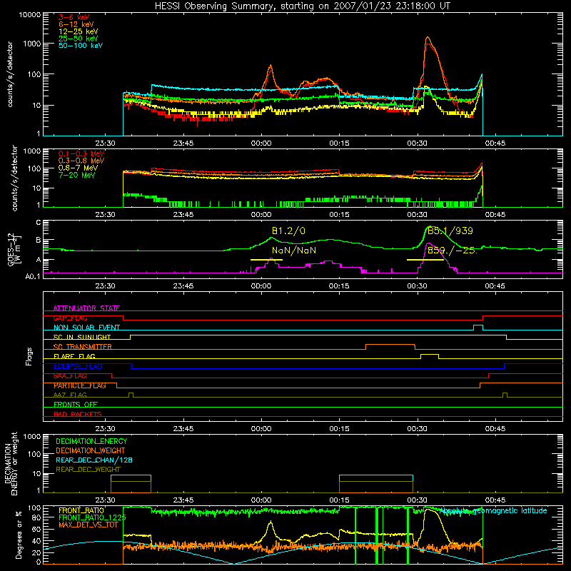Click the Flags axis title
The width and height of the screenshot is (571, 571).
(x=29, y=356)
